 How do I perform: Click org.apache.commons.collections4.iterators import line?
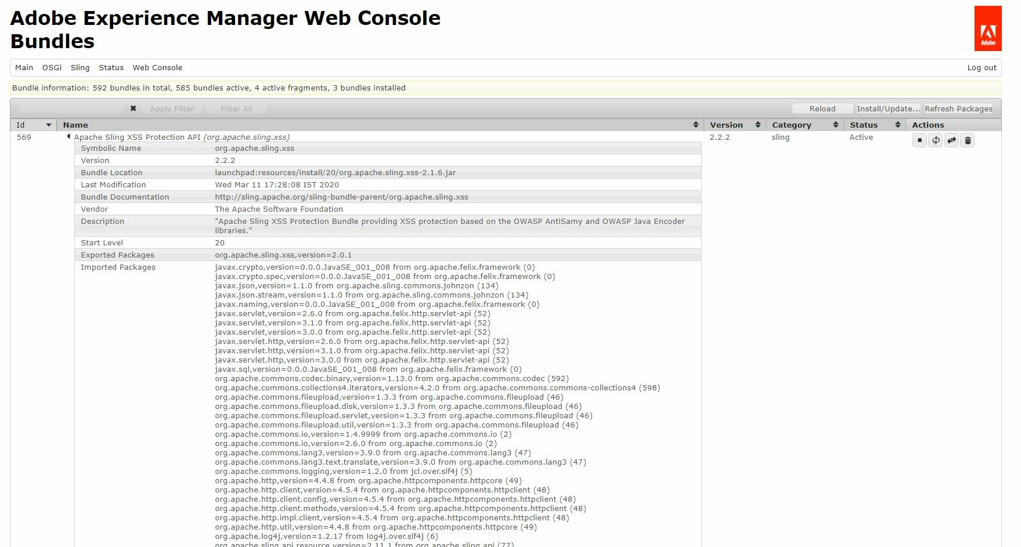tap(438, 388)
